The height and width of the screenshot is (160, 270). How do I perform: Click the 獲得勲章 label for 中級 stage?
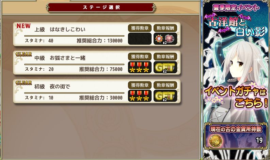(x=140, y=56)
